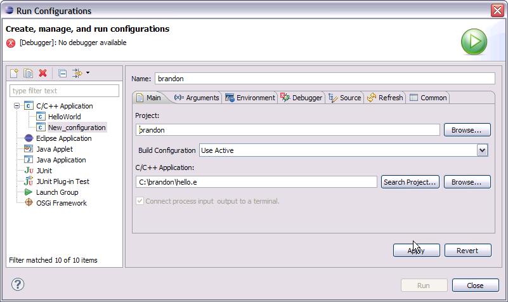This screenshot has width=508, height=302.
Task: Switch to the Main tab
Action: coord(148,98)
